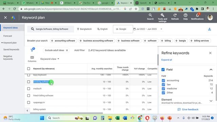Open the date range dropdown arrow

[x=161, y=29]
